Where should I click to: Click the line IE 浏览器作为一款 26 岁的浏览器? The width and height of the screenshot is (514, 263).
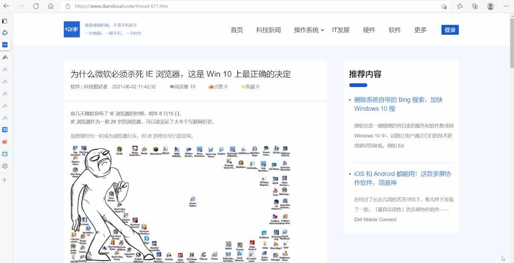(143, 122)
